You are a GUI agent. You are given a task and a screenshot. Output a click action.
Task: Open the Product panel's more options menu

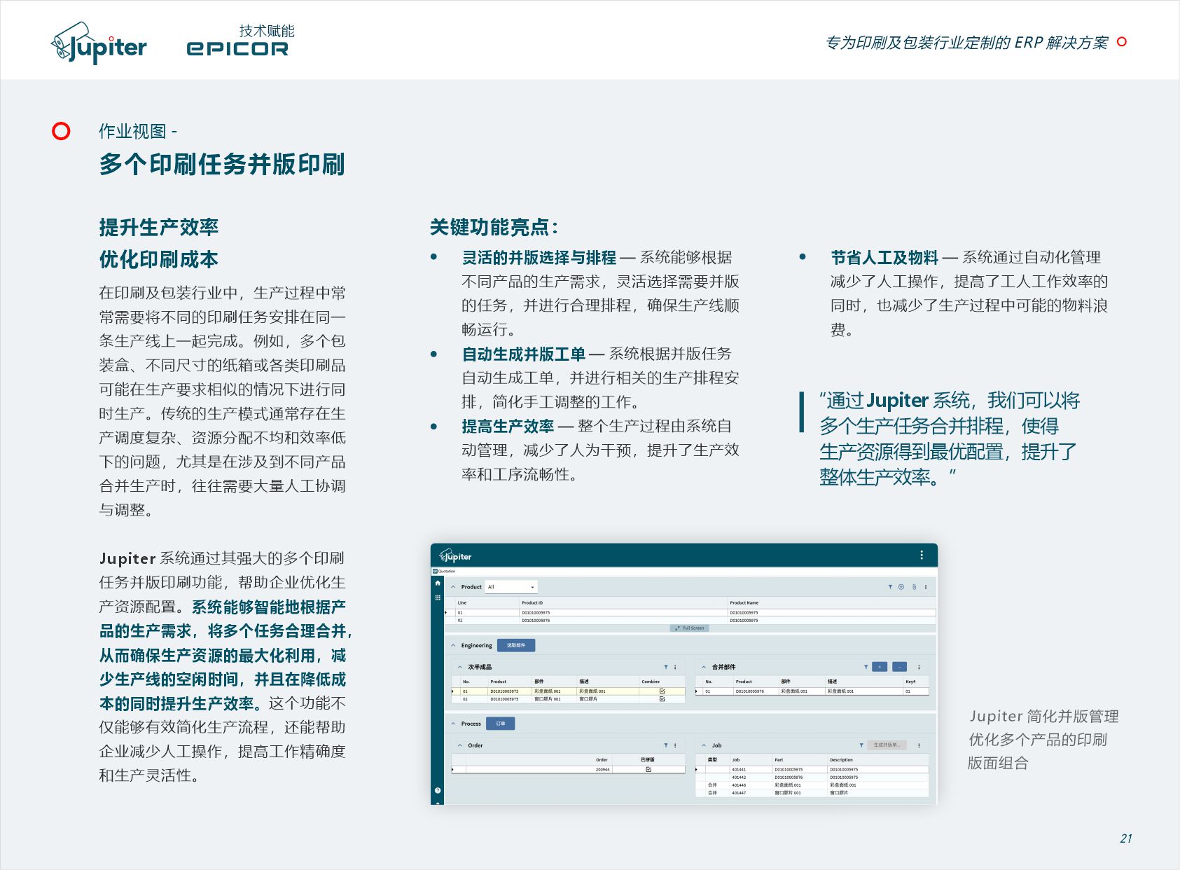(926, 587)
